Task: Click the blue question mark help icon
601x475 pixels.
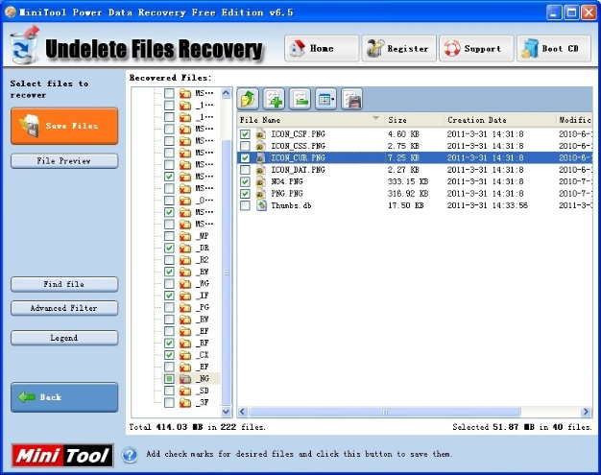Action: [130, 455]
